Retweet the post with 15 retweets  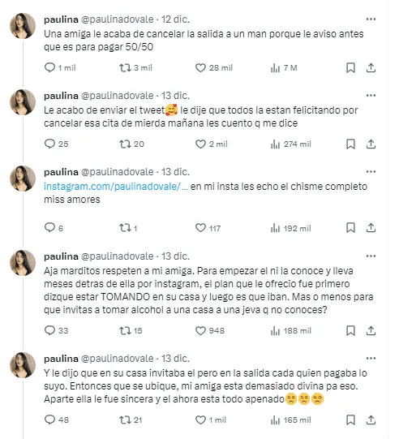pyautogui.click(x=125, y=330)
